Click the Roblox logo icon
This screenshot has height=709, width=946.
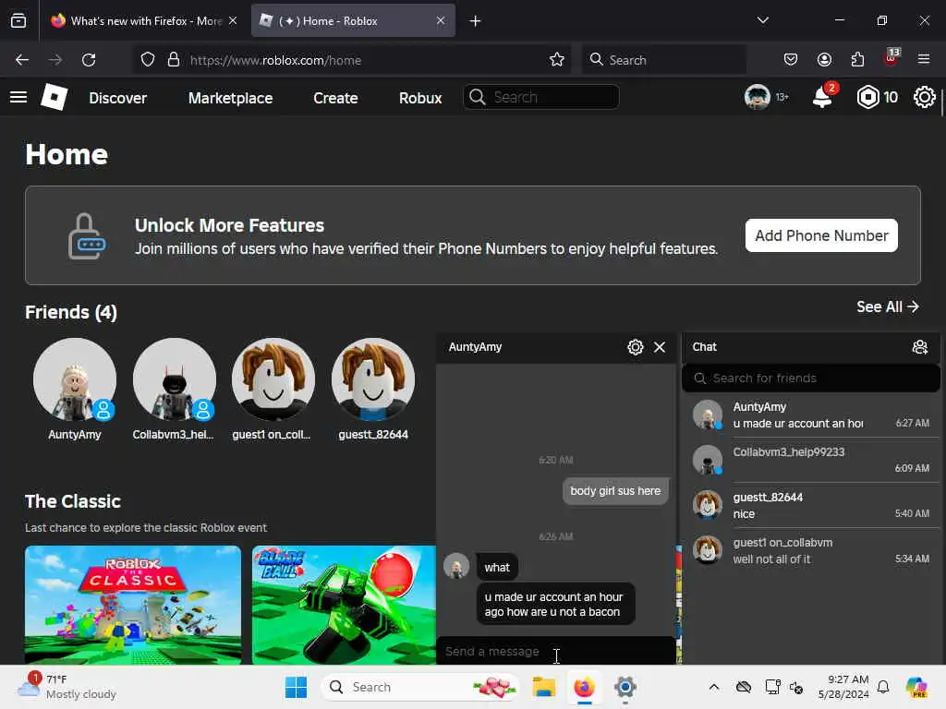click(x=54, y=97)
